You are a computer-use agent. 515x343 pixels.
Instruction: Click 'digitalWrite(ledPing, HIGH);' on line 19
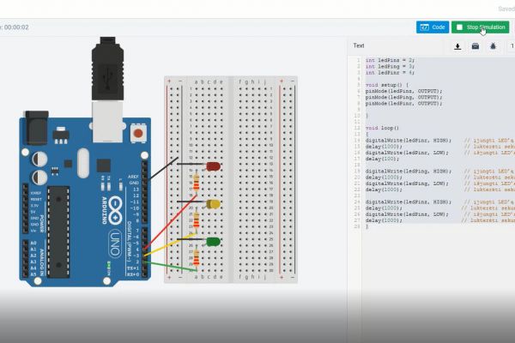(x=409, y=171)
